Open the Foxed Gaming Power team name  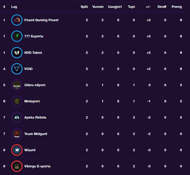[x=42, y=20]
